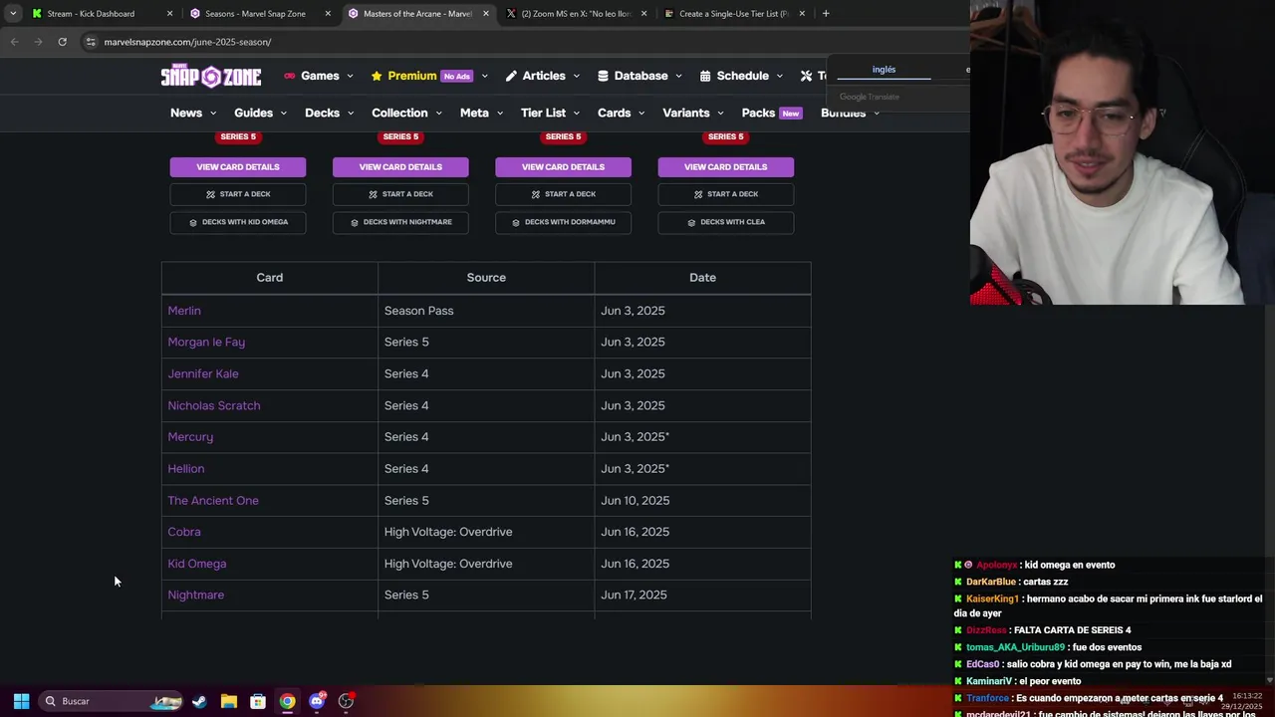View card details for Clea
This screenshot has height=717, width=1275.
coord(725,166)
